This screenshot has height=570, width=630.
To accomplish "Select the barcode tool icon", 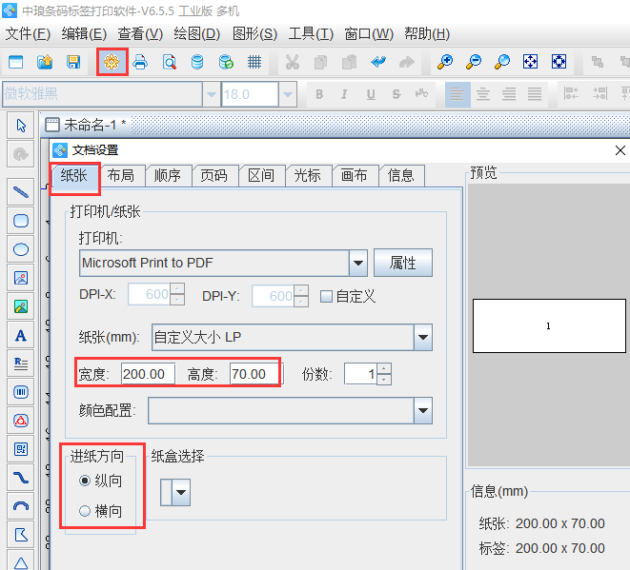I will pos(21,392).
